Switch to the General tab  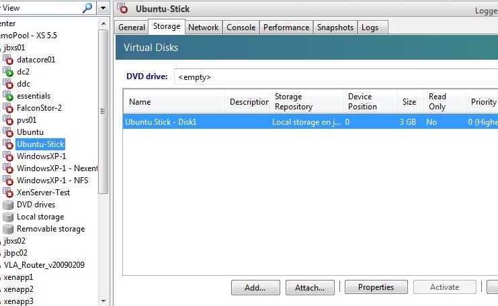[x=132, y=28]
